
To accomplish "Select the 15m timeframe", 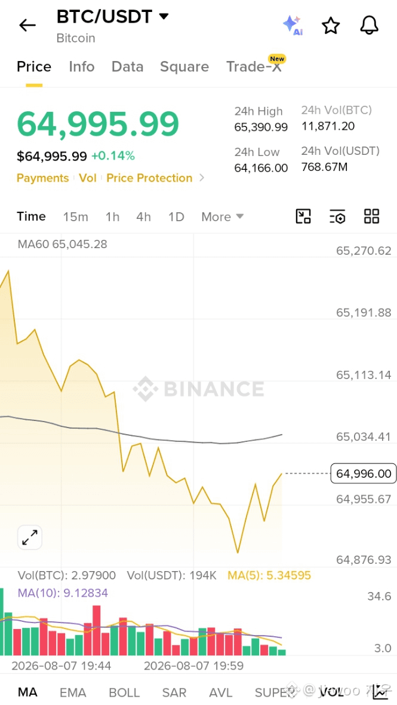I will [75, 216].
